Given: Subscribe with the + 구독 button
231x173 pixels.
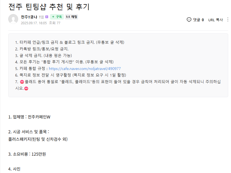Looking at the screenshot, I should pyautogui.click(x=57, y=17).
